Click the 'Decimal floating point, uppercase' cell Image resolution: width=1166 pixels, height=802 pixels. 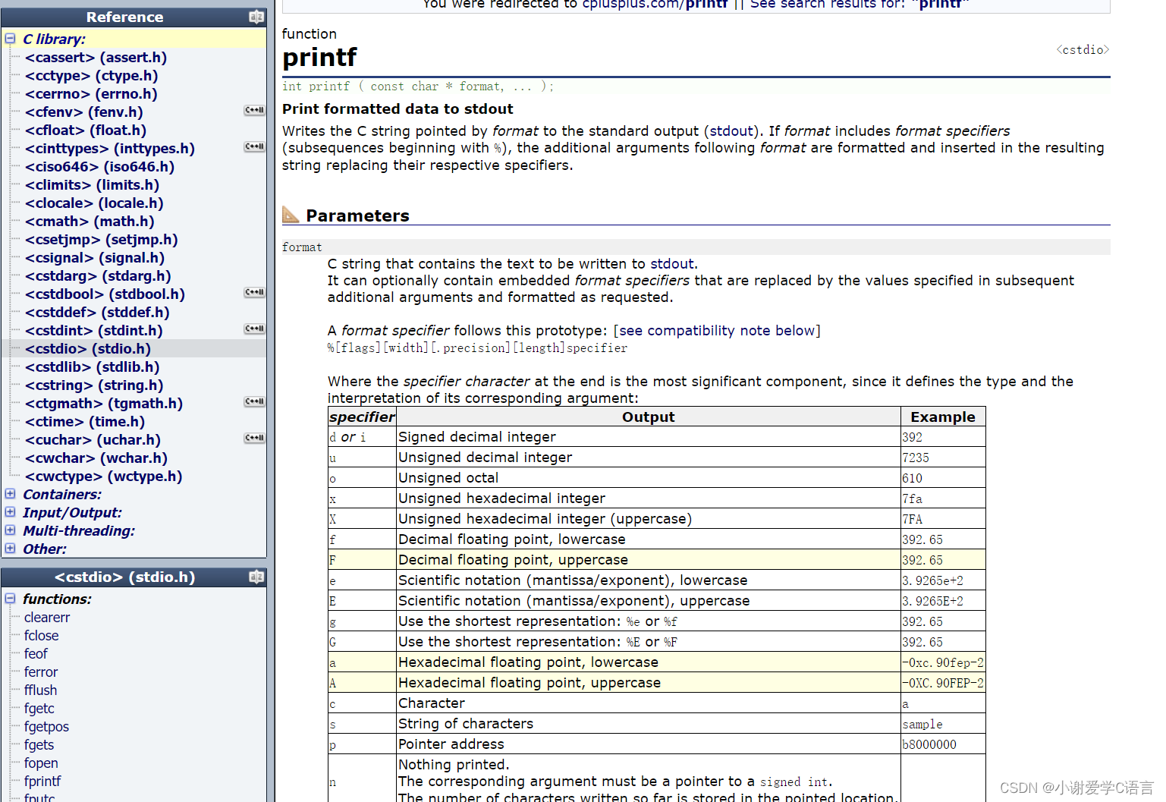click(x=648, y=560)
